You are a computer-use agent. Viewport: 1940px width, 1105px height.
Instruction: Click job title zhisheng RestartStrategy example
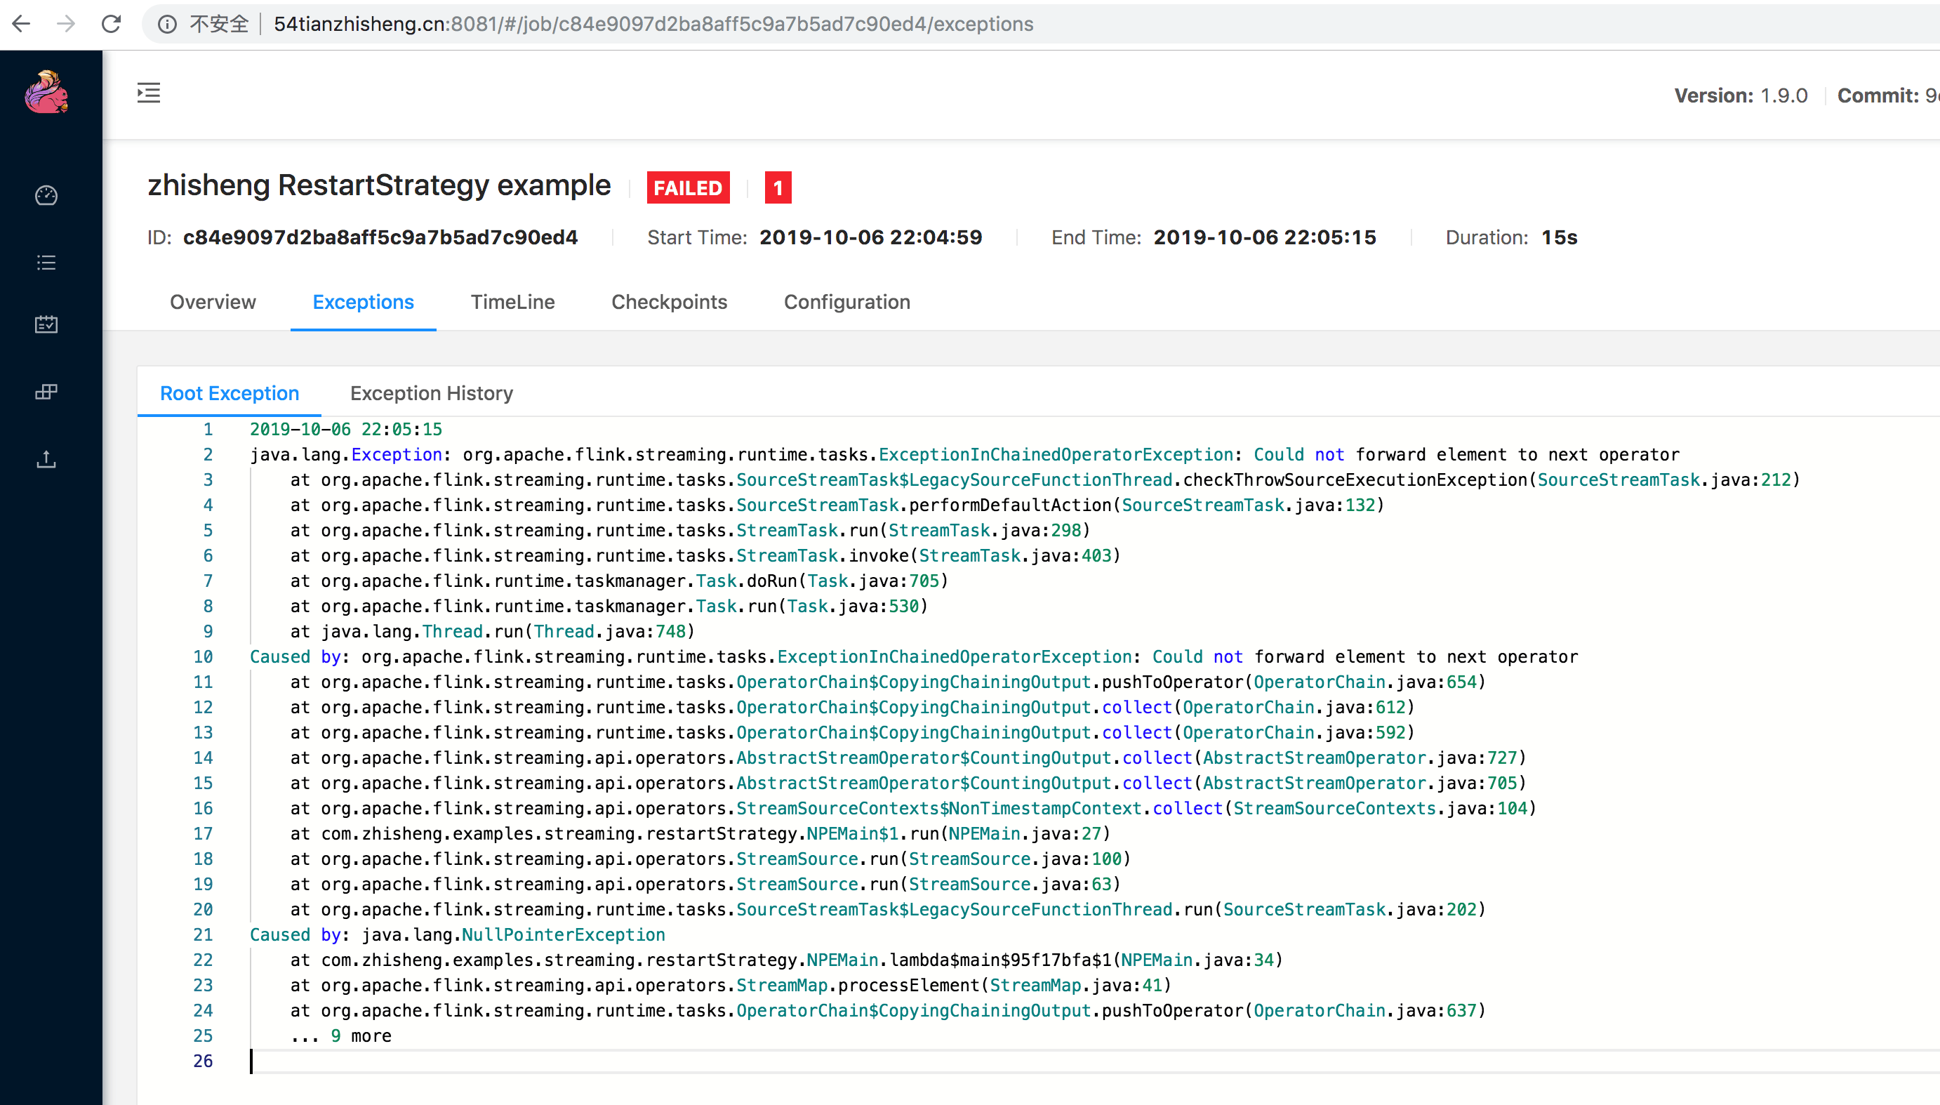point(379,185)
